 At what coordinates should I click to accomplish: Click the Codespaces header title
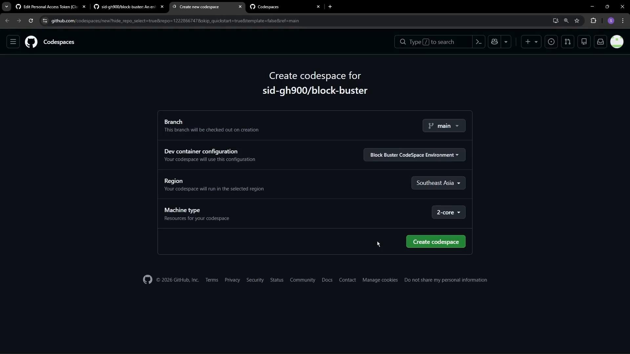(x=59, y=42)
